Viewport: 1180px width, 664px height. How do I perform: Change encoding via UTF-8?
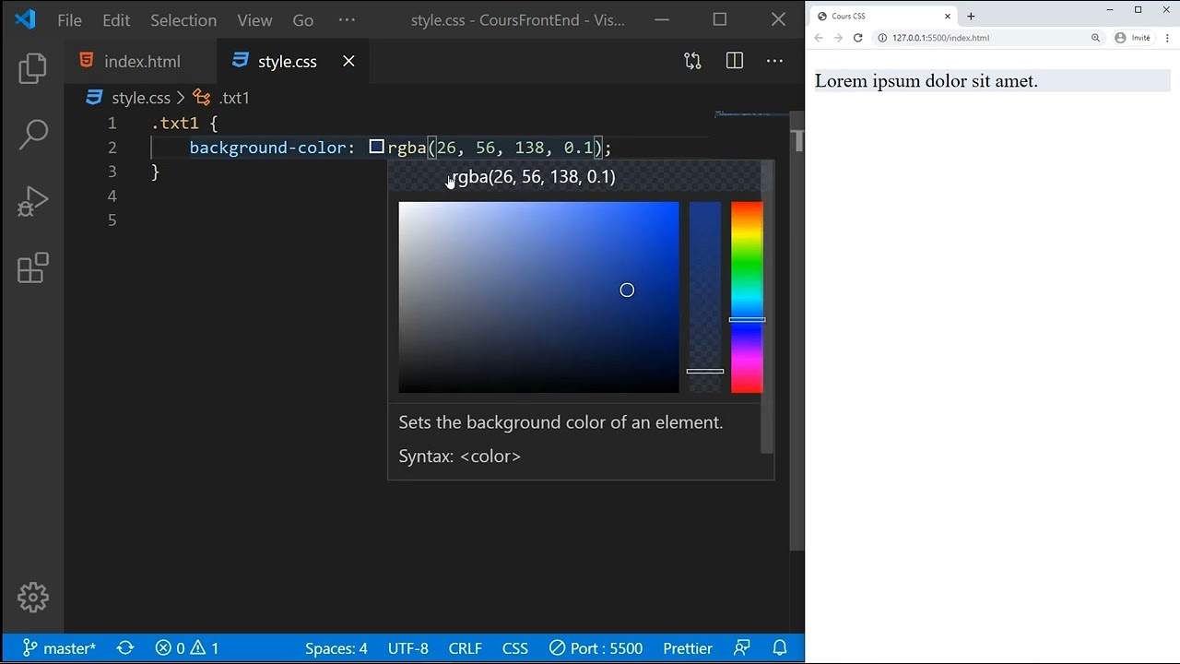pyautogui.click(x=408, y=648)
